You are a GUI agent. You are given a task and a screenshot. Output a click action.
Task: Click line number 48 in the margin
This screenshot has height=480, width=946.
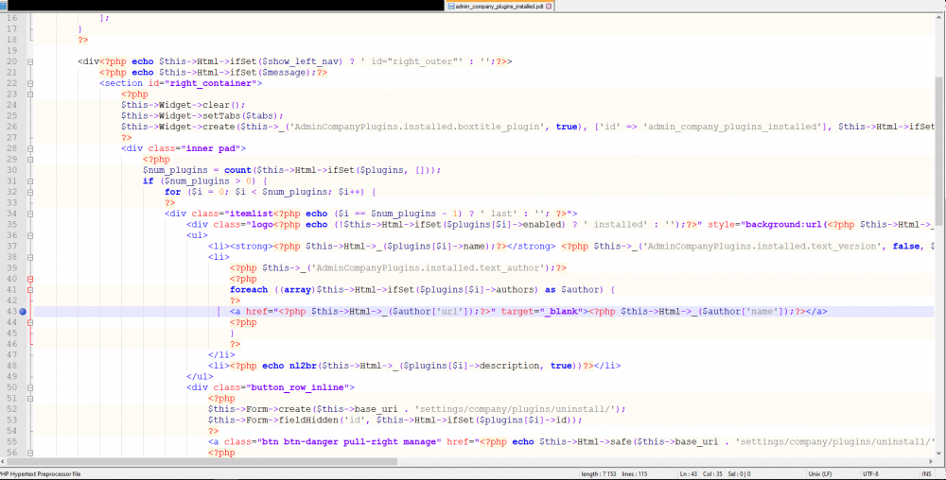click(x=12, y=366)
